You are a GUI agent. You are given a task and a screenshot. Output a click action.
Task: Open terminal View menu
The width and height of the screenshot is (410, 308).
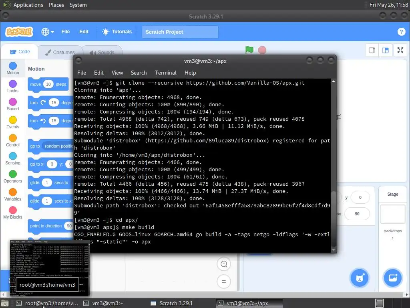click(117, 73)
